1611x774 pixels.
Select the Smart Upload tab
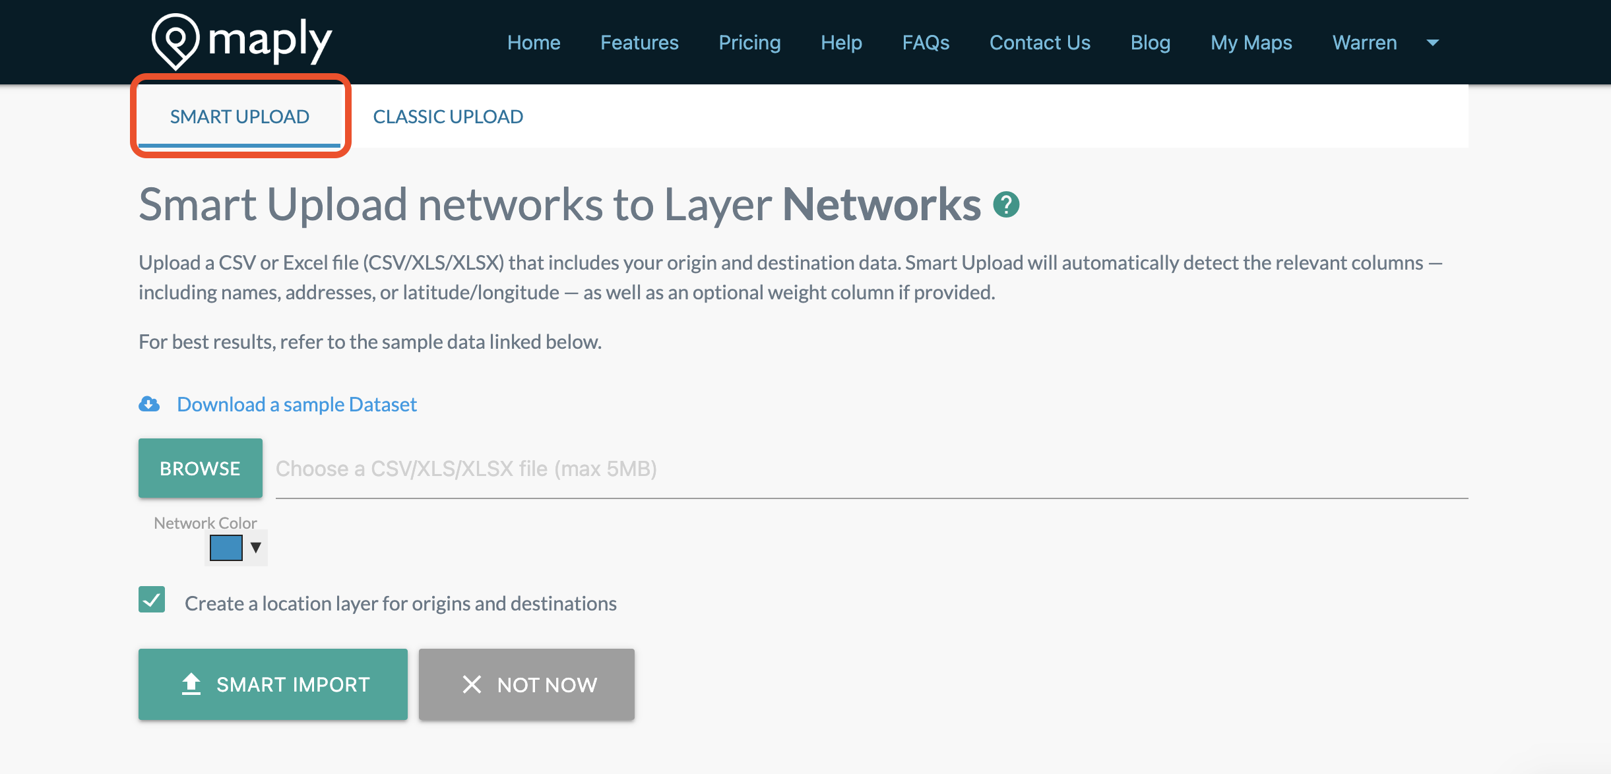tap(239, 117)
